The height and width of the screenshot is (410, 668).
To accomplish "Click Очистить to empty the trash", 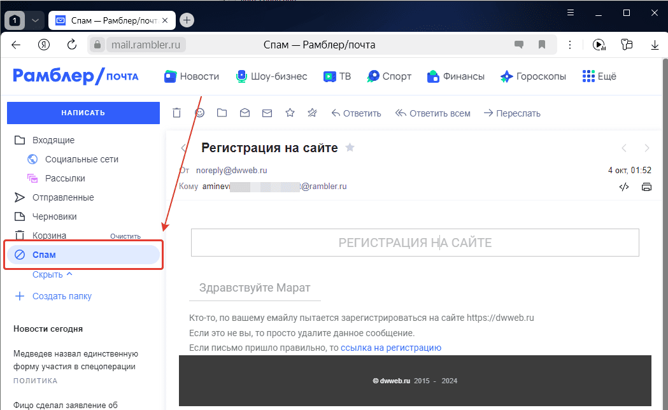I will click(125, 236).
